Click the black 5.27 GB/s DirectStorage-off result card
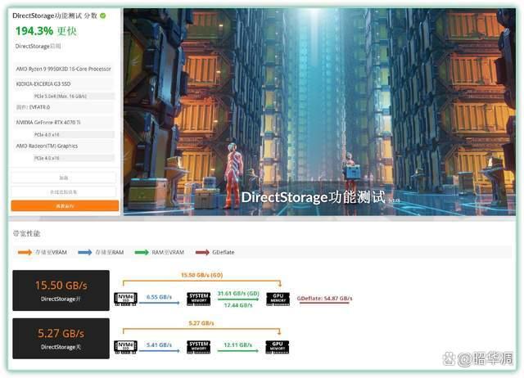 click(61, 339)
